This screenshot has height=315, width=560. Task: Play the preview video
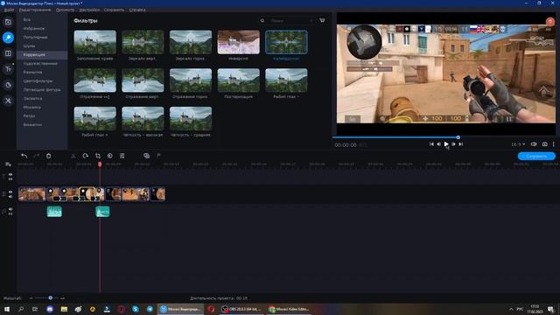tap(446, 144)
